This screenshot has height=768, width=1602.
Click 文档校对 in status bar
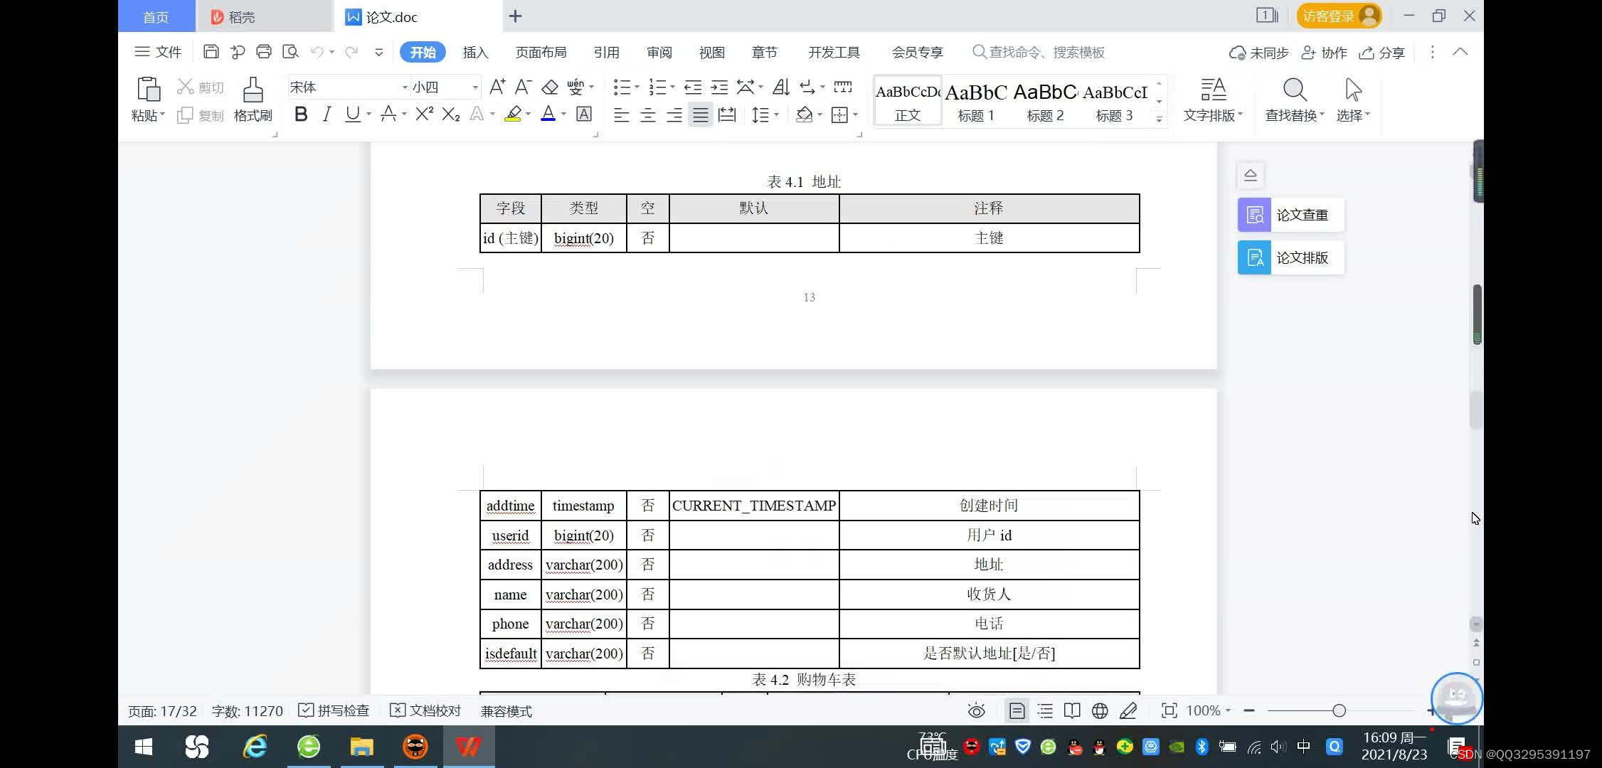pyautogui.click(x=426, y=710)
